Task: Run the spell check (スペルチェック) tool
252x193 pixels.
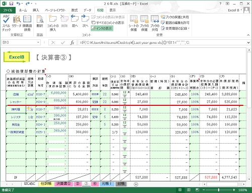Action: point(7,23)
